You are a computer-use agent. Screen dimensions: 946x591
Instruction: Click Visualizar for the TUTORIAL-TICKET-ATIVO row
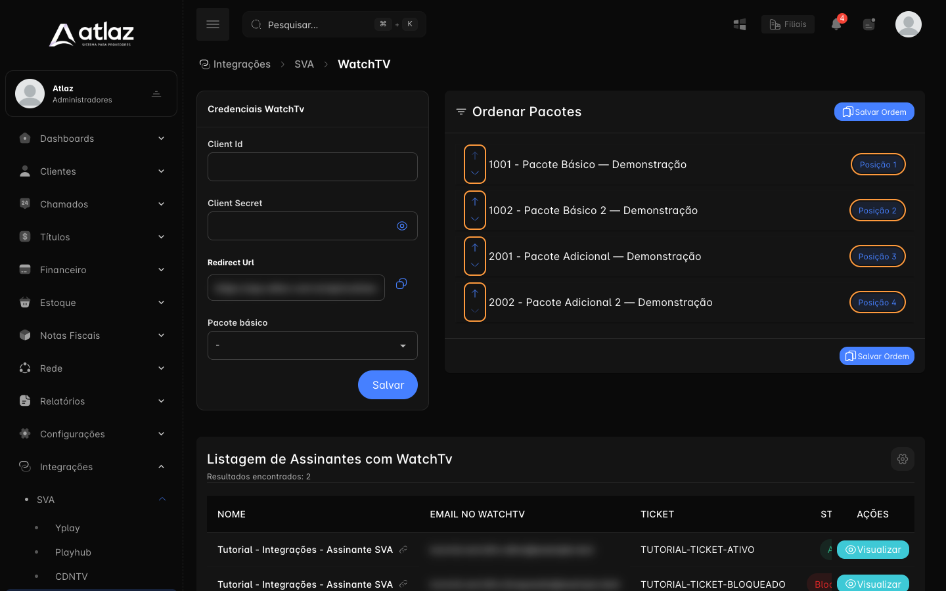pyautogui.click(x=873, y=550)
